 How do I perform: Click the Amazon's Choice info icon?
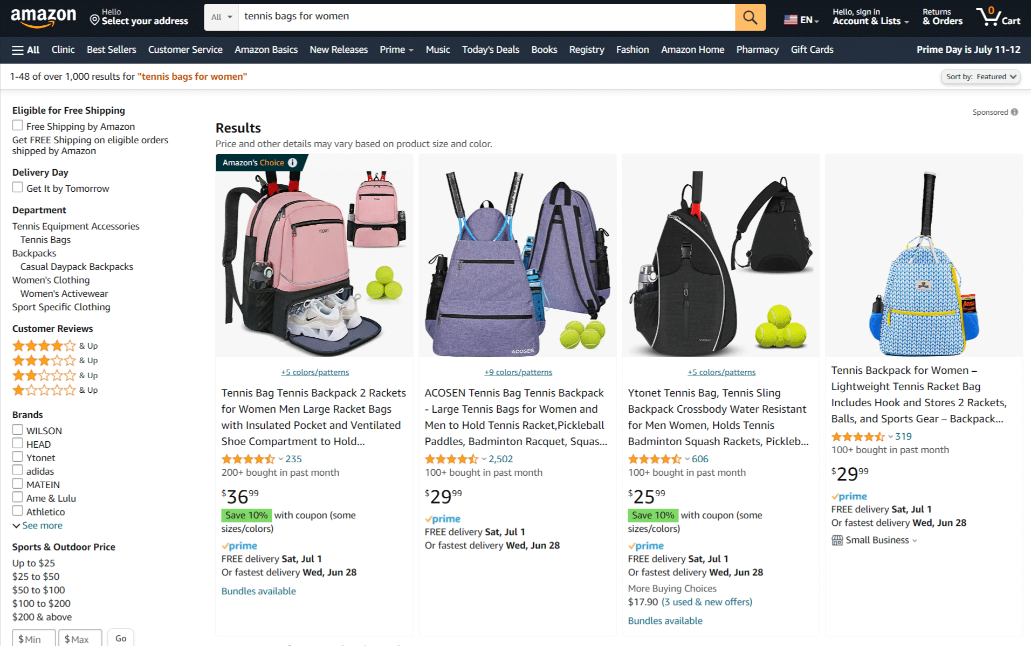(293, 162)
